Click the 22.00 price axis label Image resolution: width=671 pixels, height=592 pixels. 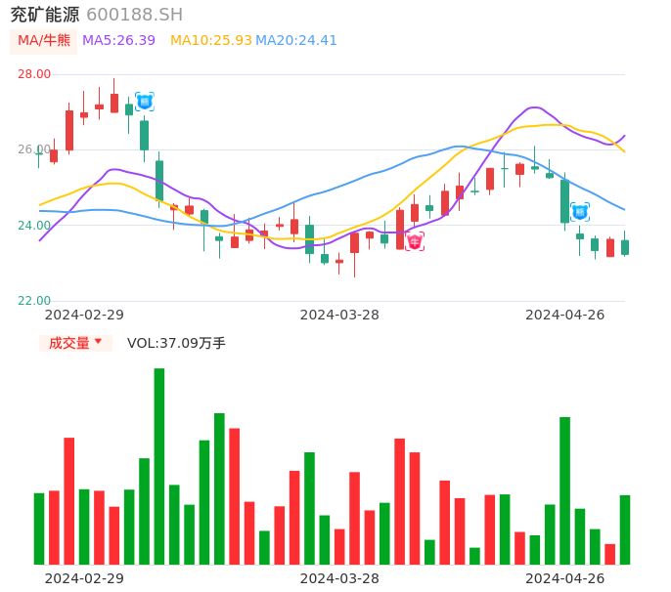34,301
